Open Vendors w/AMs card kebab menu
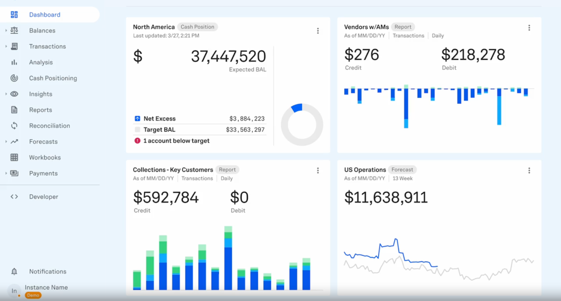This screenshot has height=301, width=561. coord(529,28)
